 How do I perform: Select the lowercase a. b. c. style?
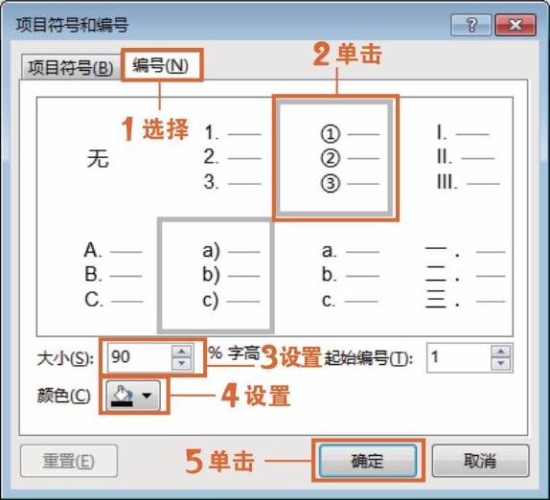point(334,275)
